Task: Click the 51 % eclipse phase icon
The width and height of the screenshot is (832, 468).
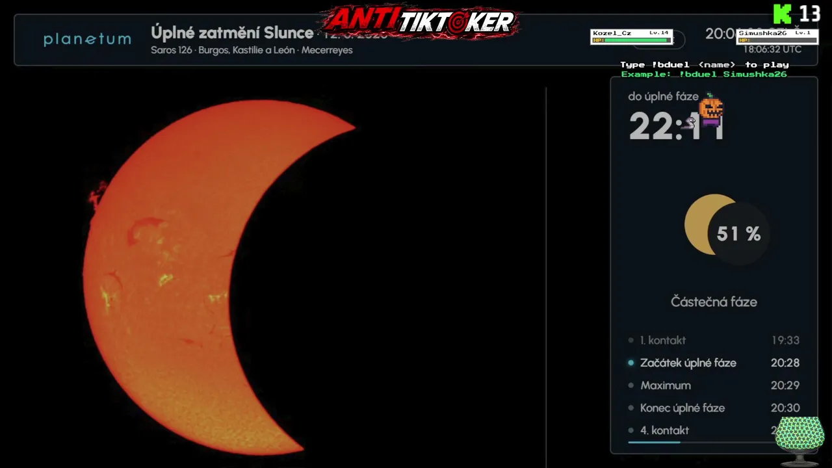Action: 727,229
